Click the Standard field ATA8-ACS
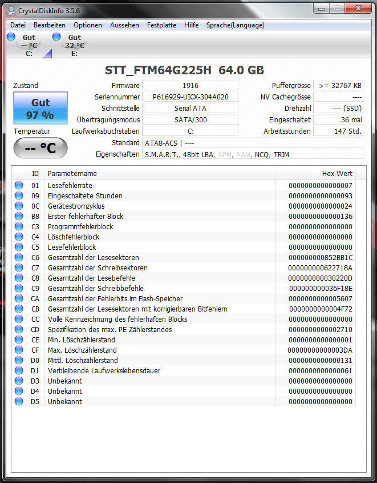This screenshot has width=377, height=483. point(253,143)
